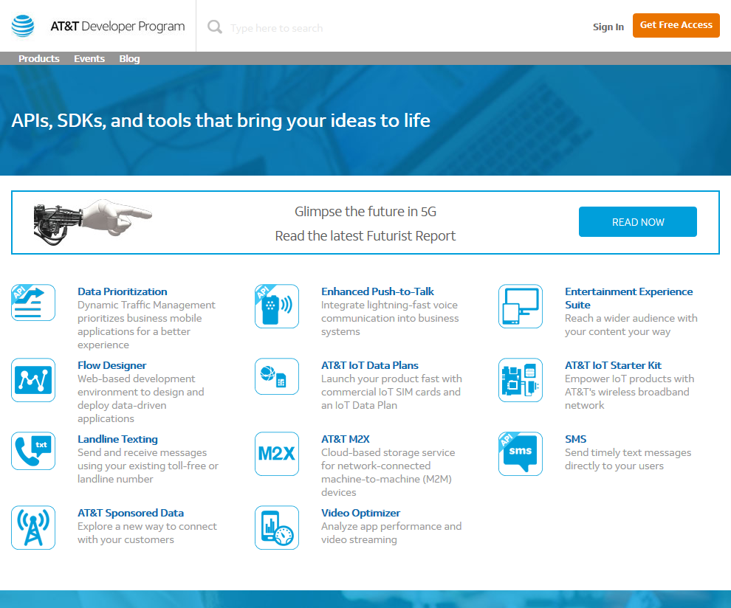
Task: Open the Flow Designer title link
Action: [x=112, y=365]
